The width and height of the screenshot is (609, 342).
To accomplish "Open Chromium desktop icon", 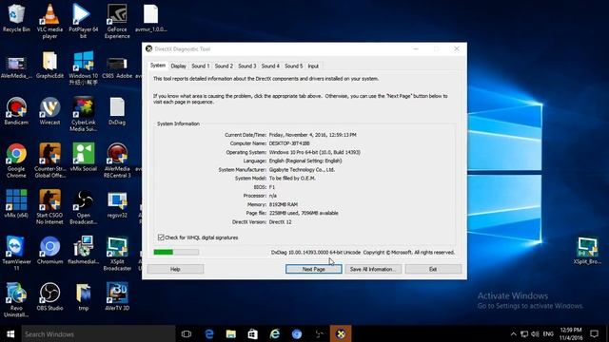I will (49, 250).
